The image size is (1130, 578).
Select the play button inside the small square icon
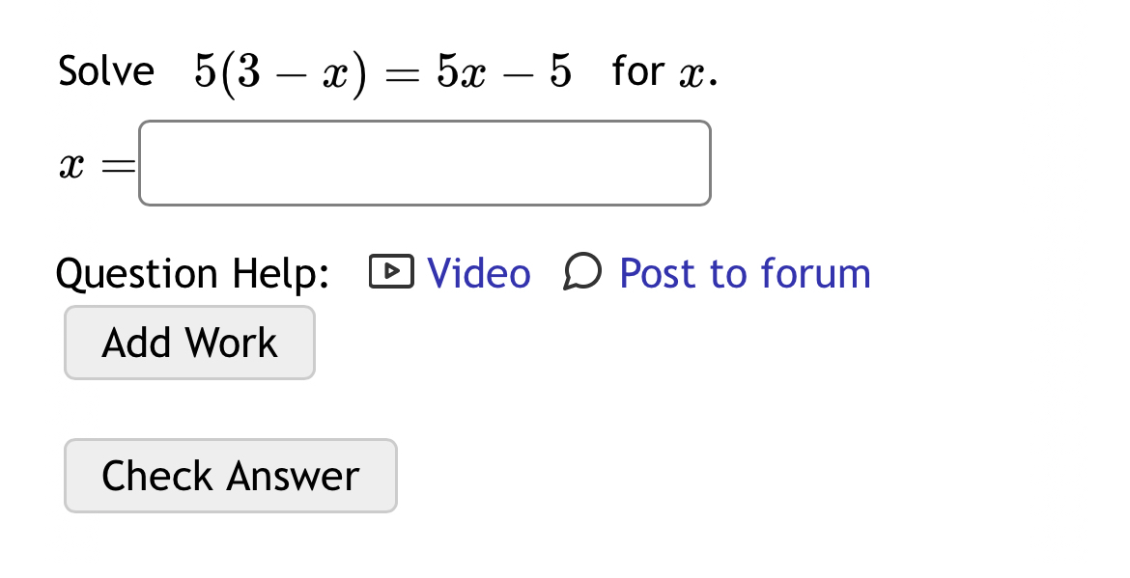pos(392,273)
